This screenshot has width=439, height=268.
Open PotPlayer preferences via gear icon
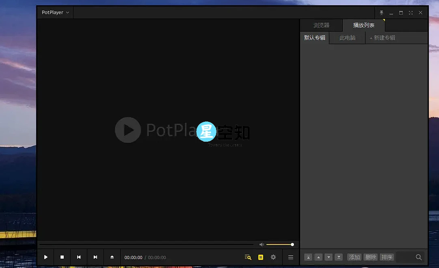[273, 257]
